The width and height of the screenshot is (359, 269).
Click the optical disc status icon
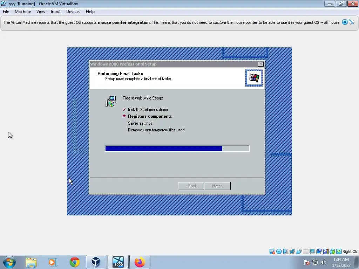279,251
